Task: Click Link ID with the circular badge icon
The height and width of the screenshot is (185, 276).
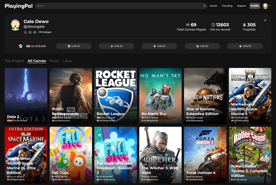Action: 159,46
